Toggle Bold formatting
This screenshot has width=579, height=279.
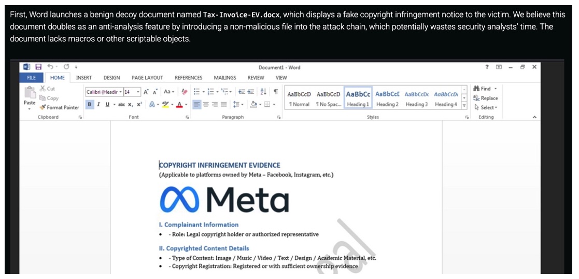(x=89, y=105)
